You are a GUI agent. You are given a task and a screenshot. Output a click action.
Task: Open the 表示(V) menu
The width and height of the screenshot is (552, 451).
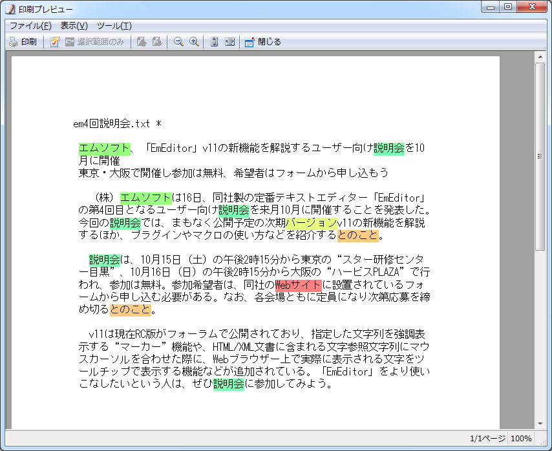pyautogui.click(x=74, y=26)
